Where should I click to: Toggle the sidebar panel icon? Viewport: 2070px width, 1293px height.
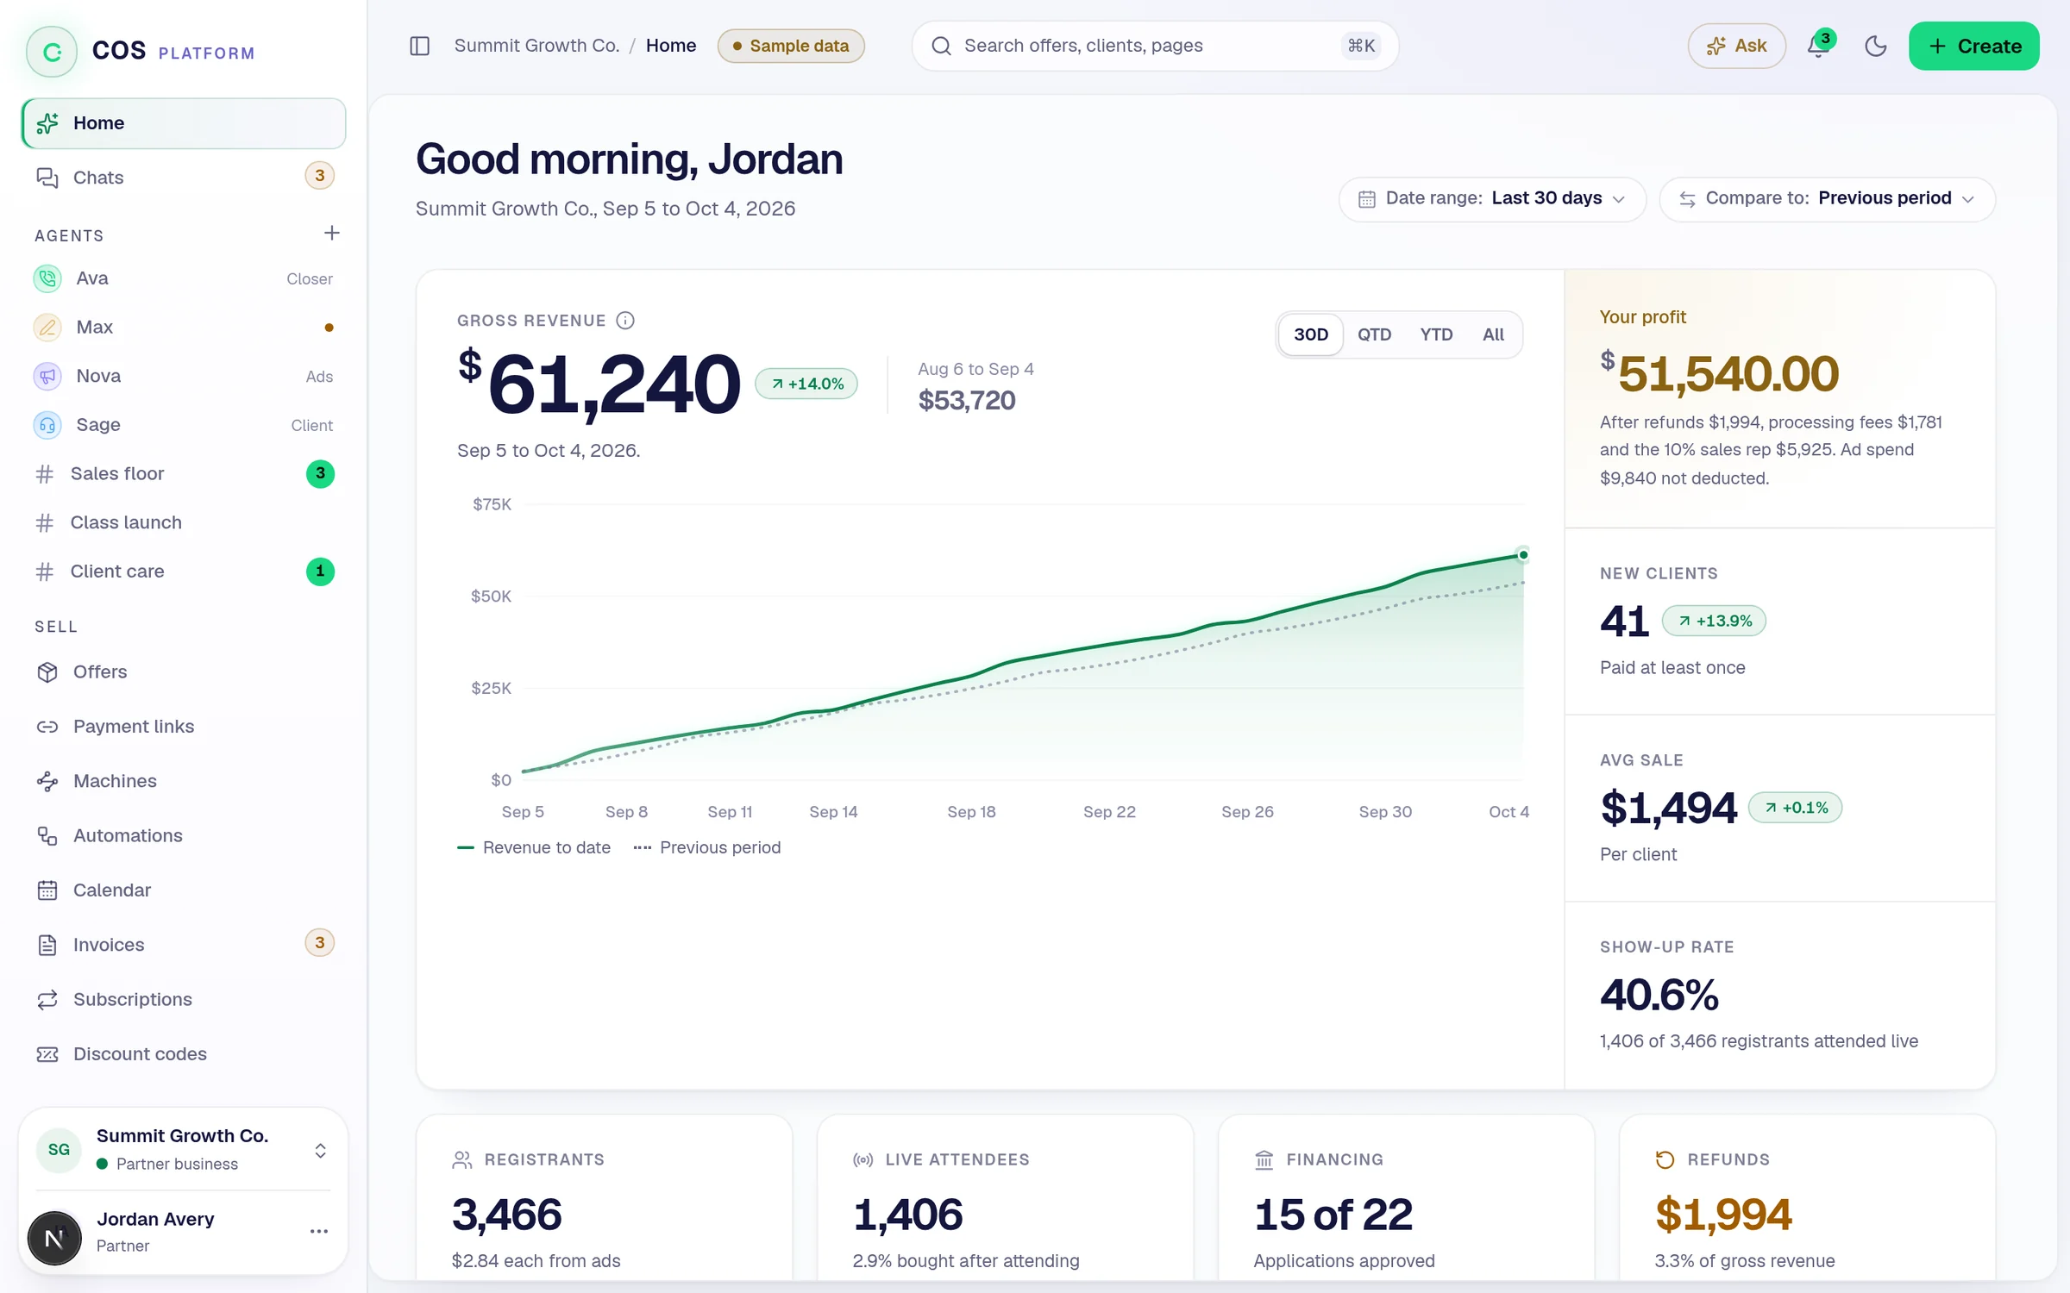(419, 46)
